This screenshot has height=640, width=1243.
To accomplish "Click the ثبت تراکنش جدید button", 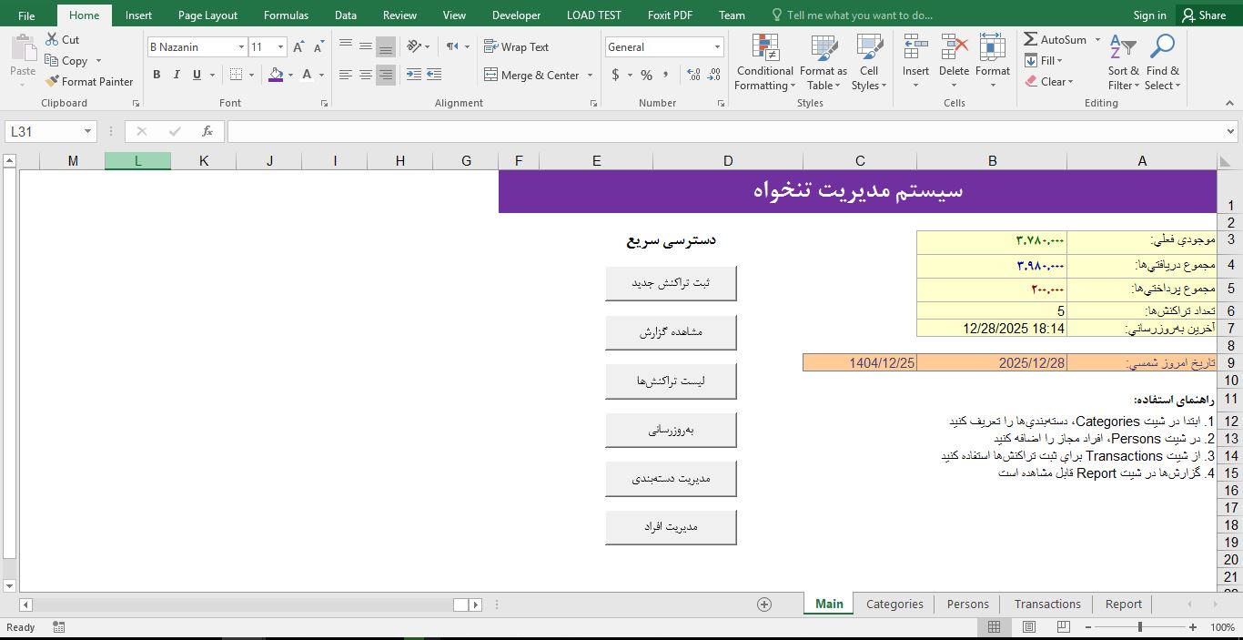I will [x=671, y=282].
